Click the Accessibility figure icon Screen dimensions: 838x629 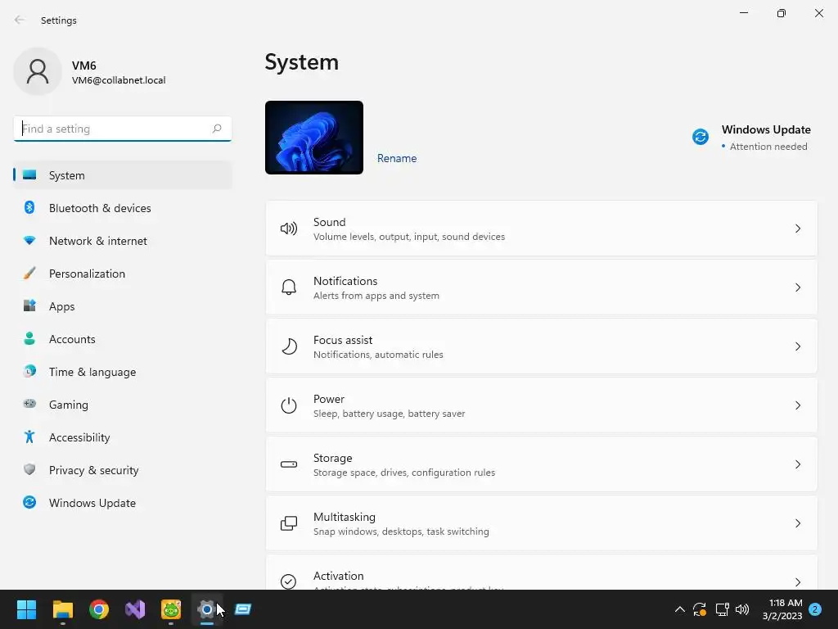pos(29,437)
